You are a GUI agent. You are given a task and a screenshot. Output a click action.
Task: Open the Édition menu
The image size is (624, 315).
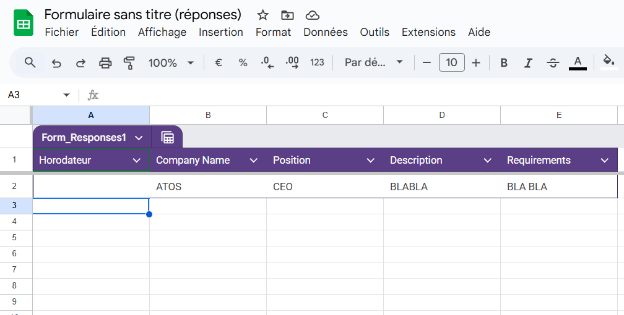click(x=108, y=32)
